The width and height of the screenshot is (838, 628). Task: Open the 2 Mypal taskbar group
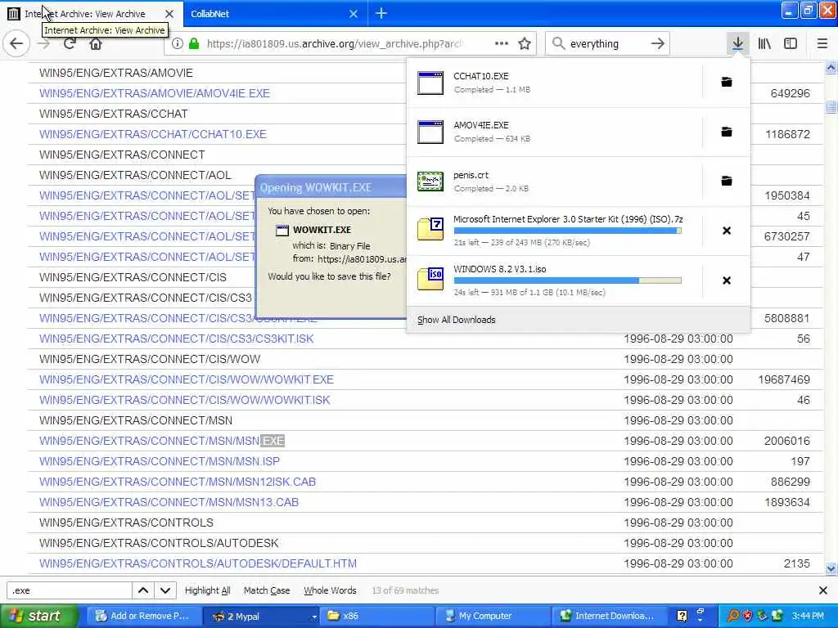[262, 616]
